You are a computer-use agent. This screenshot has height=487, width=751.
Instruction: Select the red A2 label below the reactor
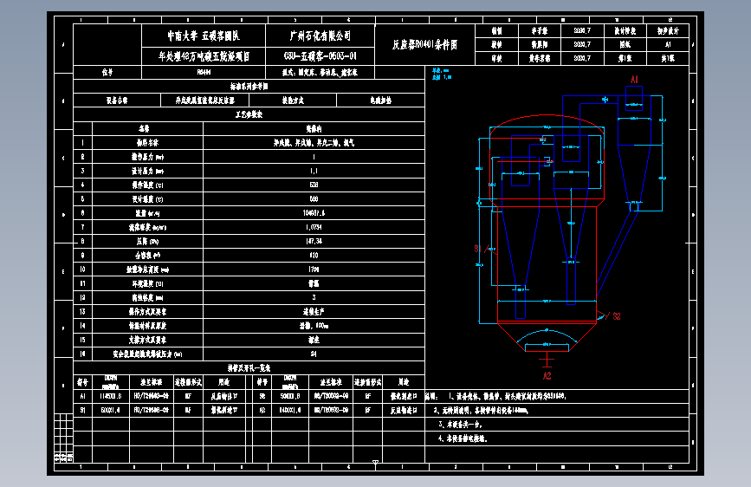tap(547, 376)
